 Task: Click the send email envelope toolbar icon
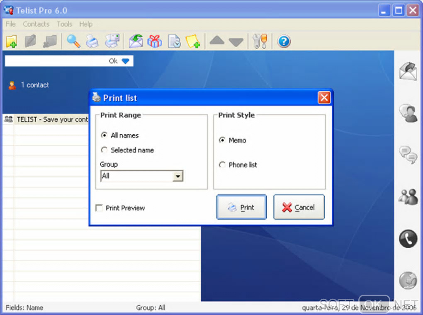136,41
